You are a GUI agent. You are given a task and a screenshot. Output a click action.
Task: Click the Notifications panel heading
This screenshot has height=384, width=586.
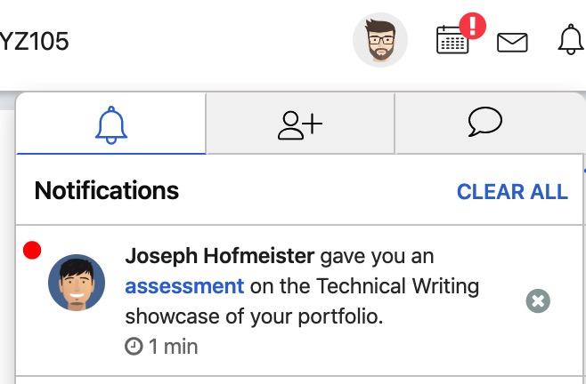[107, 190]
